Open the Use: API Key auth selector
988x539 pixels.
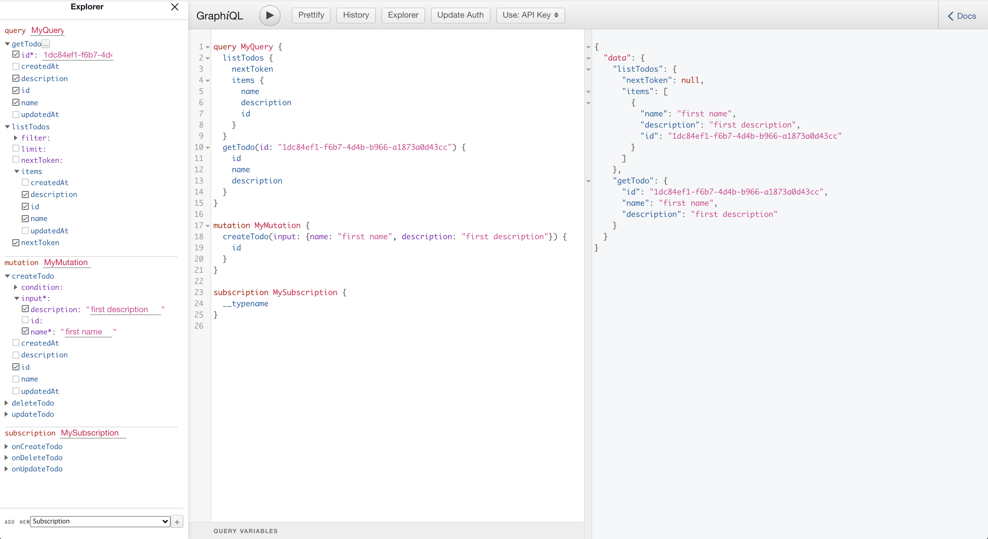[530, 15]
